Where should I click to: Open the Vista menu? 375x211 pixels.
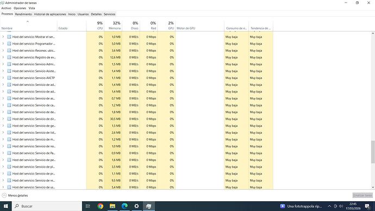tap(32, 8)
